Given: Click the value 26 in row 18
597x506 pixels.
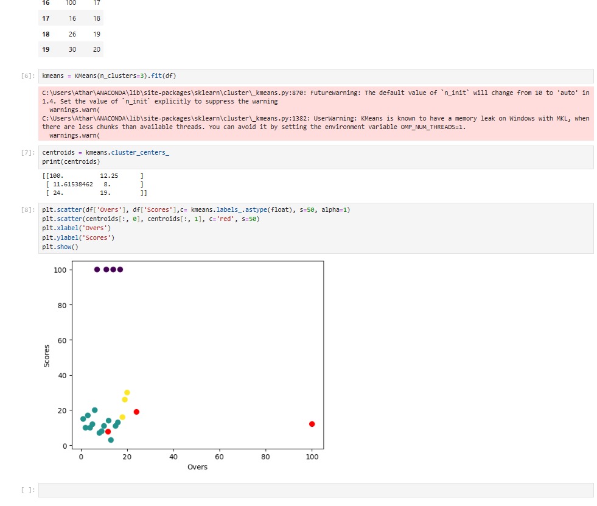Looking at the screenshot, I should (x=72, y=34).
